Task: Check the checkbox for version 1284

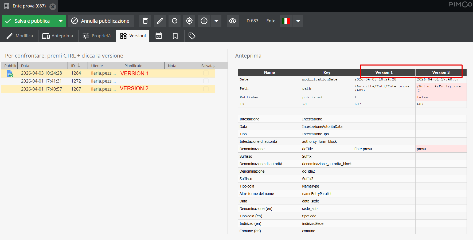Action: (x=206, y=73)
